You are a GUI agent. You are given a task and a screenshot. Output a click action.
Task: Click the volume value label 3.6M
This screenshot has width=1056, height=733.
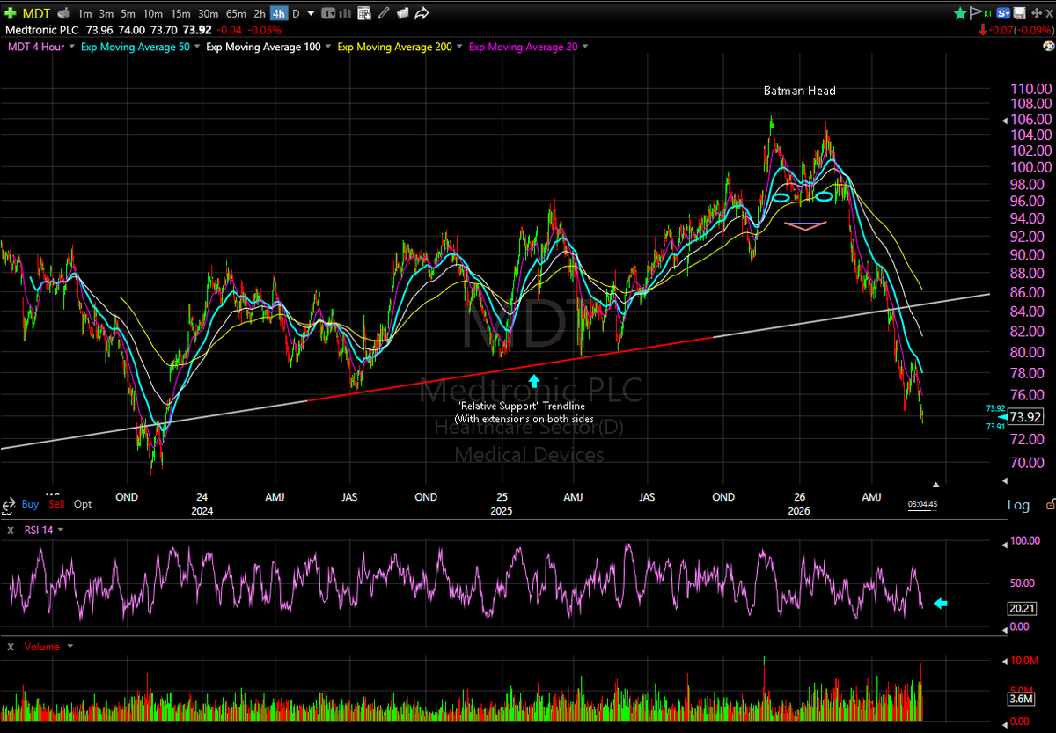[1023, 700]
